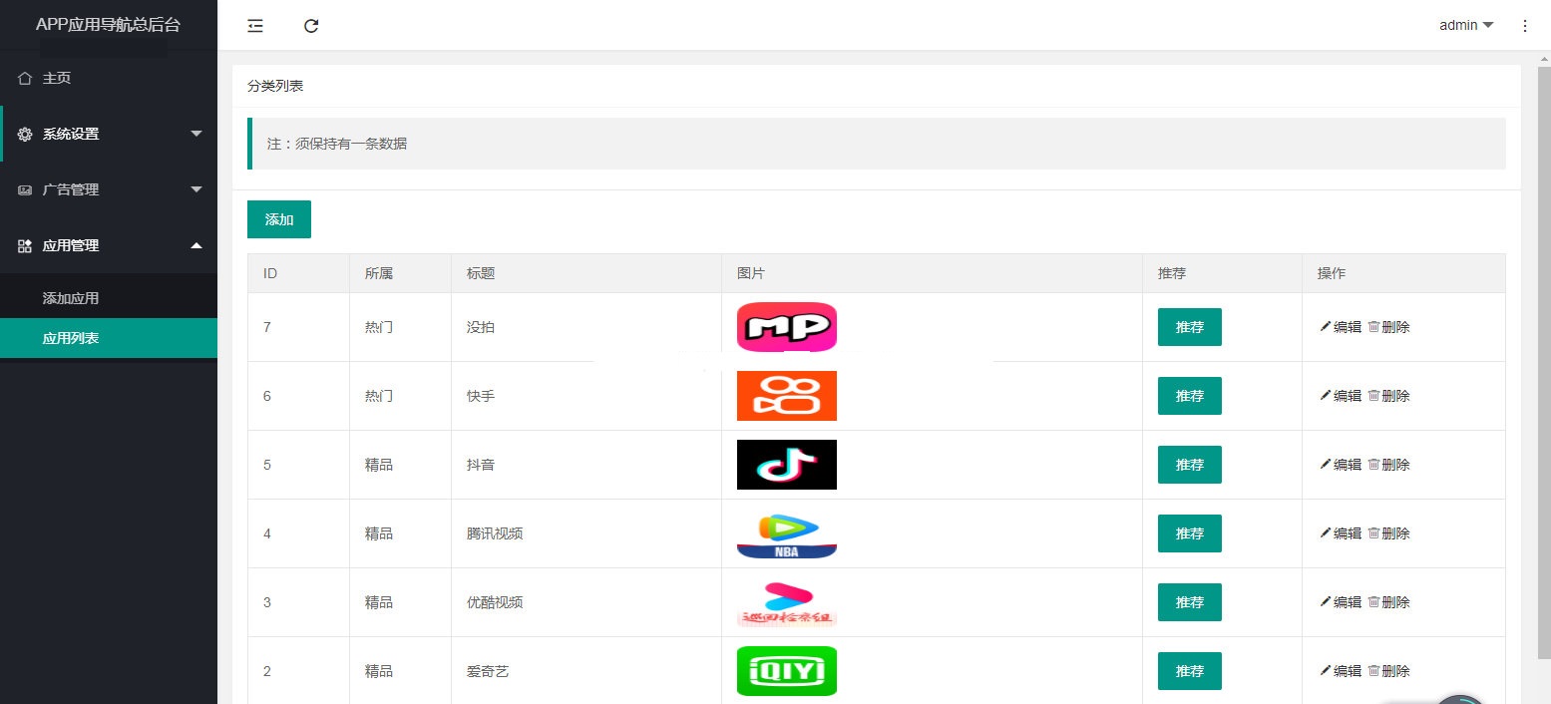Collapse the sidebar with the menu-fold icon
The image size is (1551, 704).
pos(255,26)
